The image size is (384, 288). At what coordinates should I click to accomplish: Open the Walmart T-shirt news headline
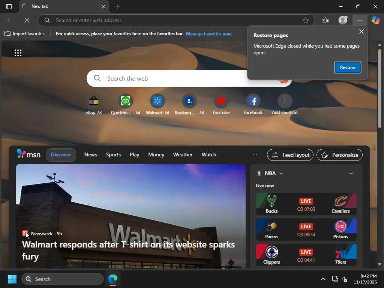coord(128,250)
